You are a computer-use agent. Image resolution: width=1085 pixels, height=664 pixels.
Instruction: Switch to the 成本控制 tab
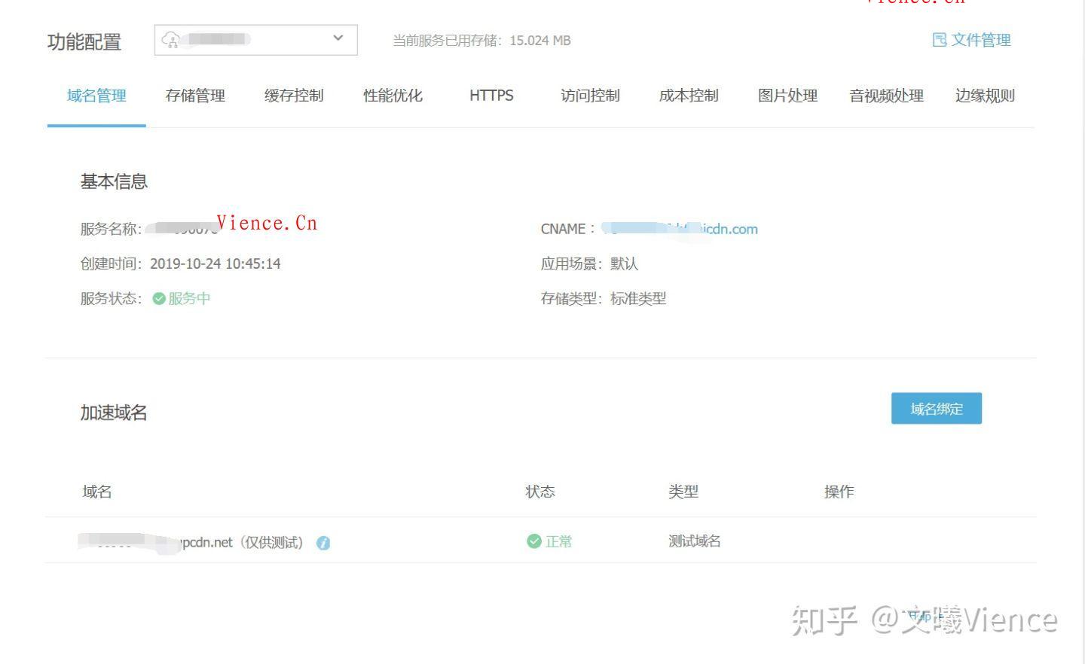(x=688, y=96)
